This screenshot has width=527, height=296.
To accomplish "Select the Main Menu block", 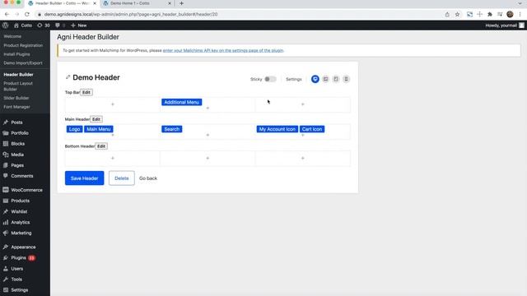I will 99,129.
